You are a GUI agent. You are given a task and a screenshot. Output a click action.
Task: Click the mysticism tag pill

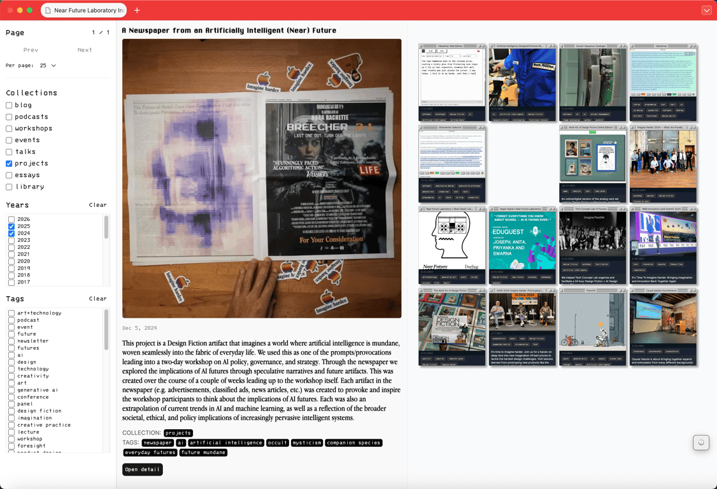[307, 443]
